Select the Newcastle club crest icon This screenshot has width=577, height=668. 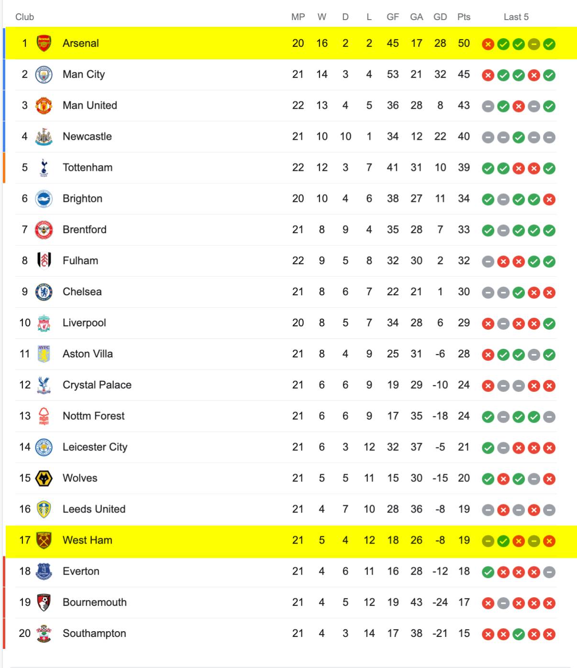tap(44, 137)
